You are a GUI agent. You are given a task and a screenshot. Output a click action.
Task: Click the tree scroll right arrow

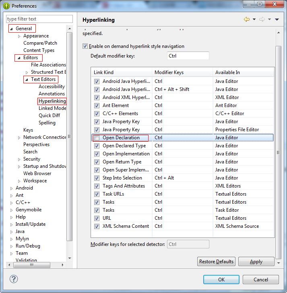tap(63, 265)
